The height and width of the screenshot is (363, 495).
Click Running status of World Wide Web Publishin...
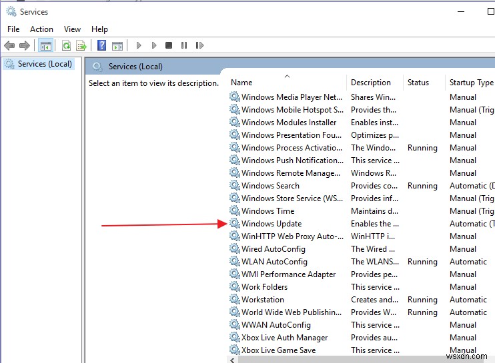pyautogui.click(x=422, y=312)
